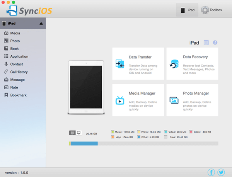
Task: Open the Facebook link in the footer
Action: [212, 172]
